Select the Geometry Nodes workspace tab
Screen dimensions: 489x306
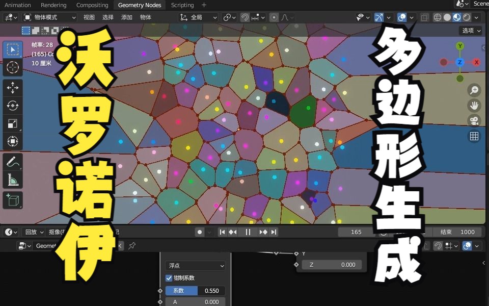coord(140,5)
